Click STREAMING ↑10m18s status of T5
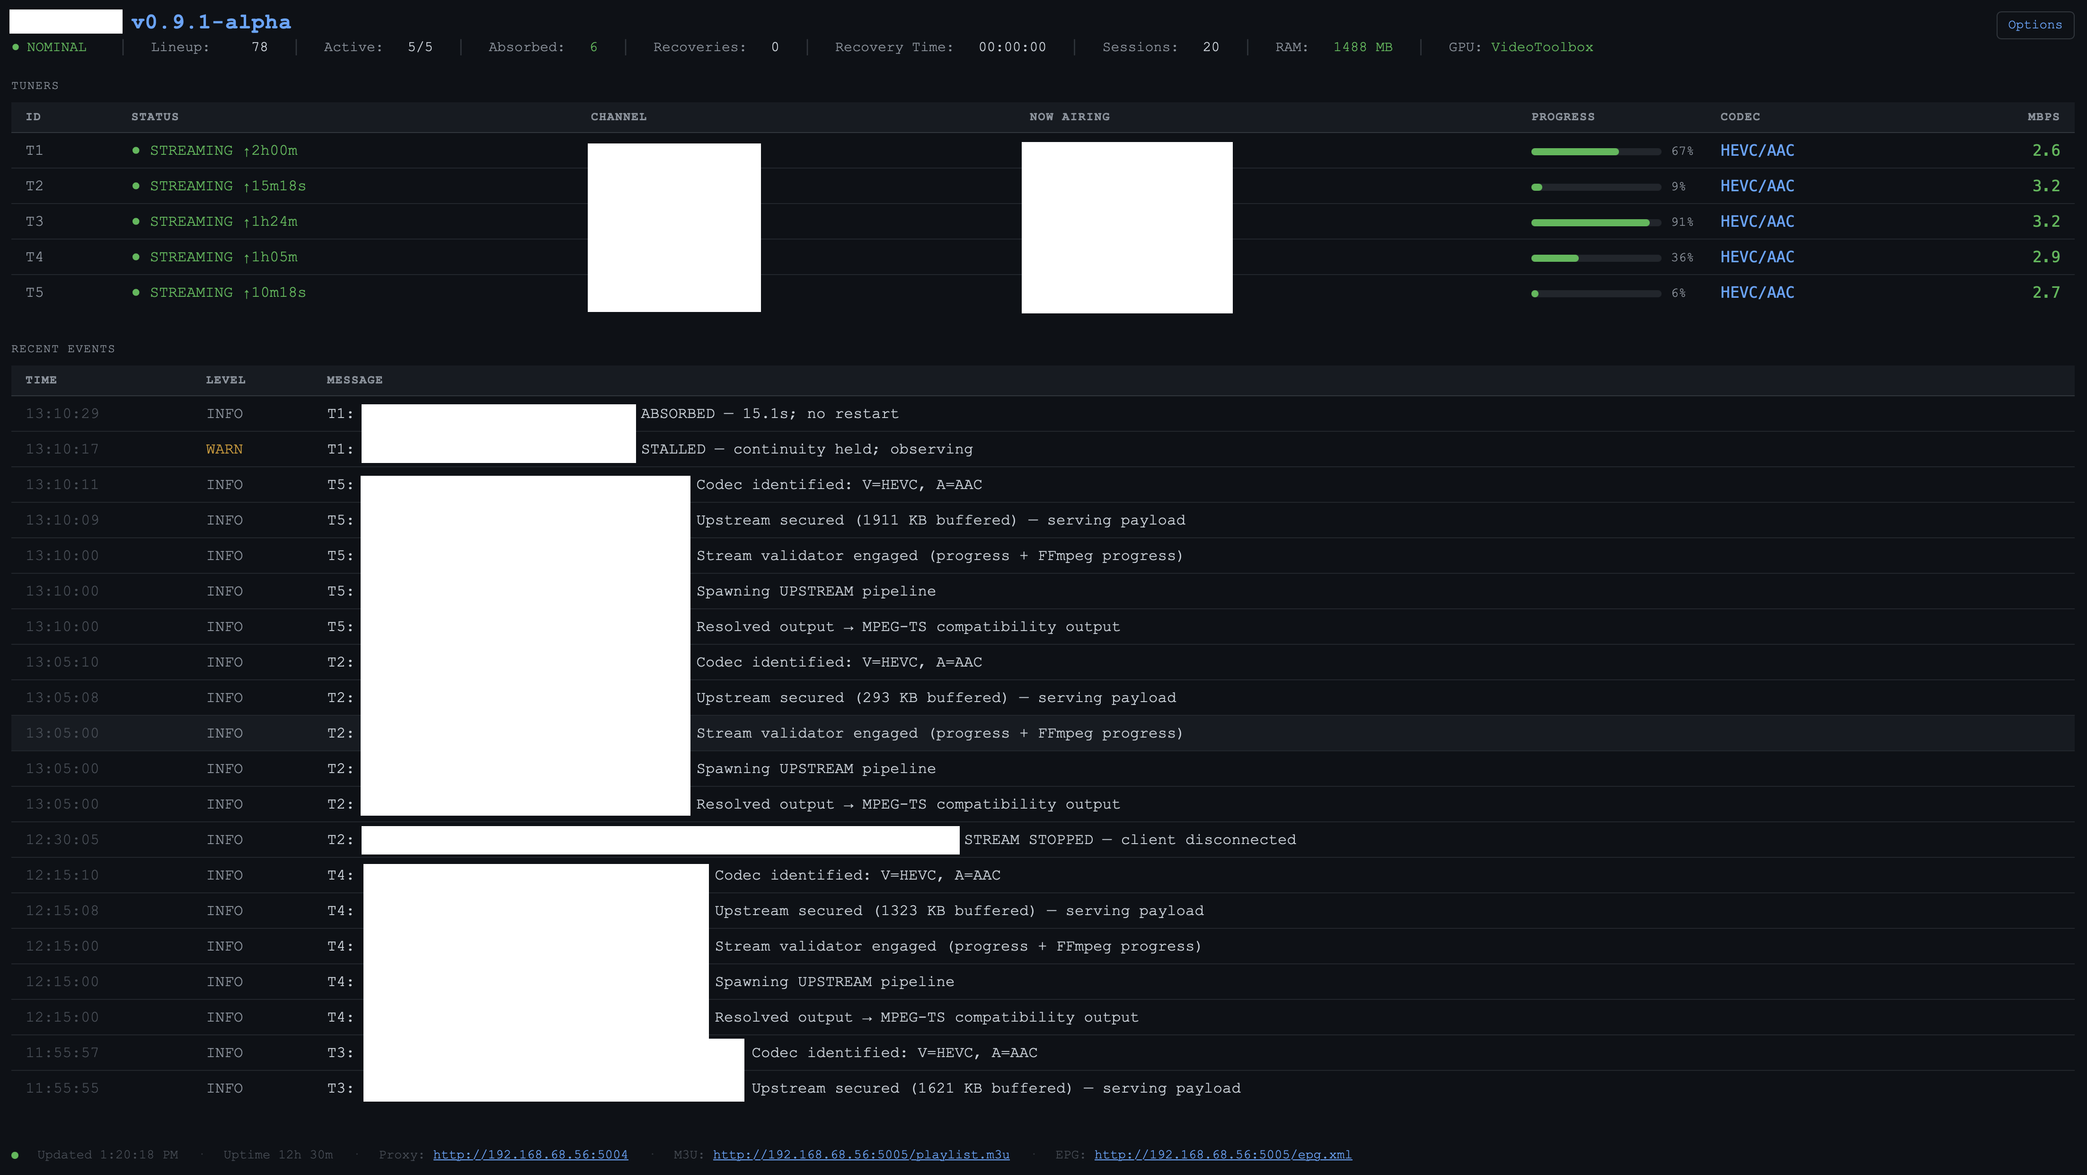The width and height of the screenshot is (2087, 1175). (x=228, y=293)
